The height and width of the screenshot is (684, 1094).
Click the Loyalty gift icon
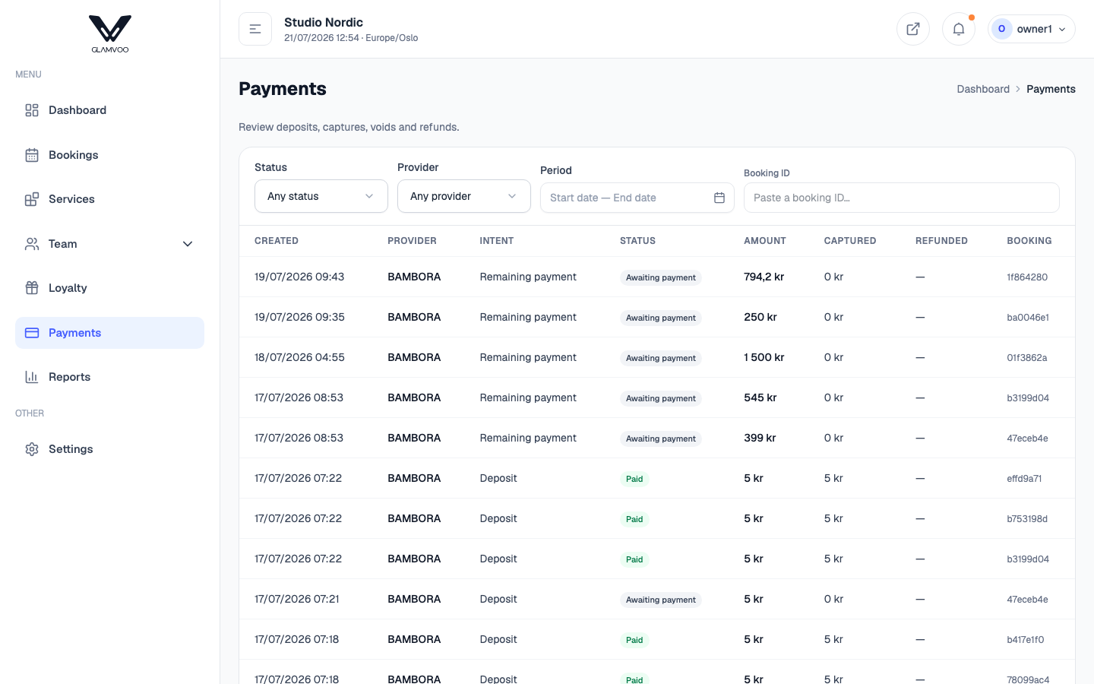[x=32, y=288]
